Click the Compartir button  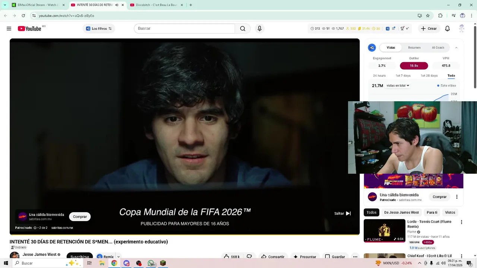click(272, 256)
